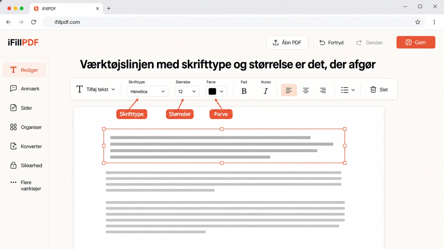
Task: Close the iFillPDF tab
Action: pyautogui.click(x=97, y=9)
